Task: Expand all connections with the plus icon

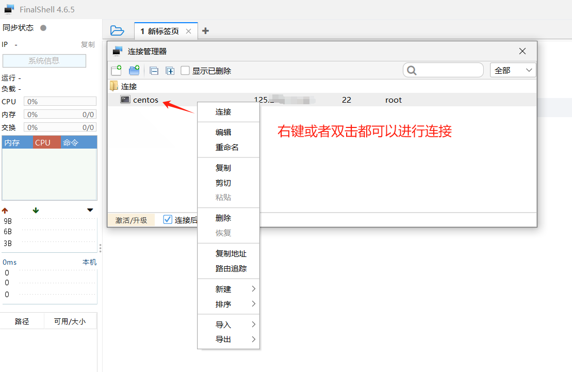Action: click(170, 71)
